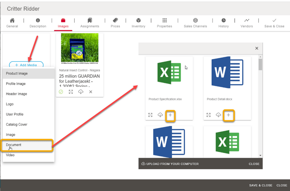The width and height of the screenshot is (290, 191).
Task: Click green checkmark on product image card
Action: point(61,92)
